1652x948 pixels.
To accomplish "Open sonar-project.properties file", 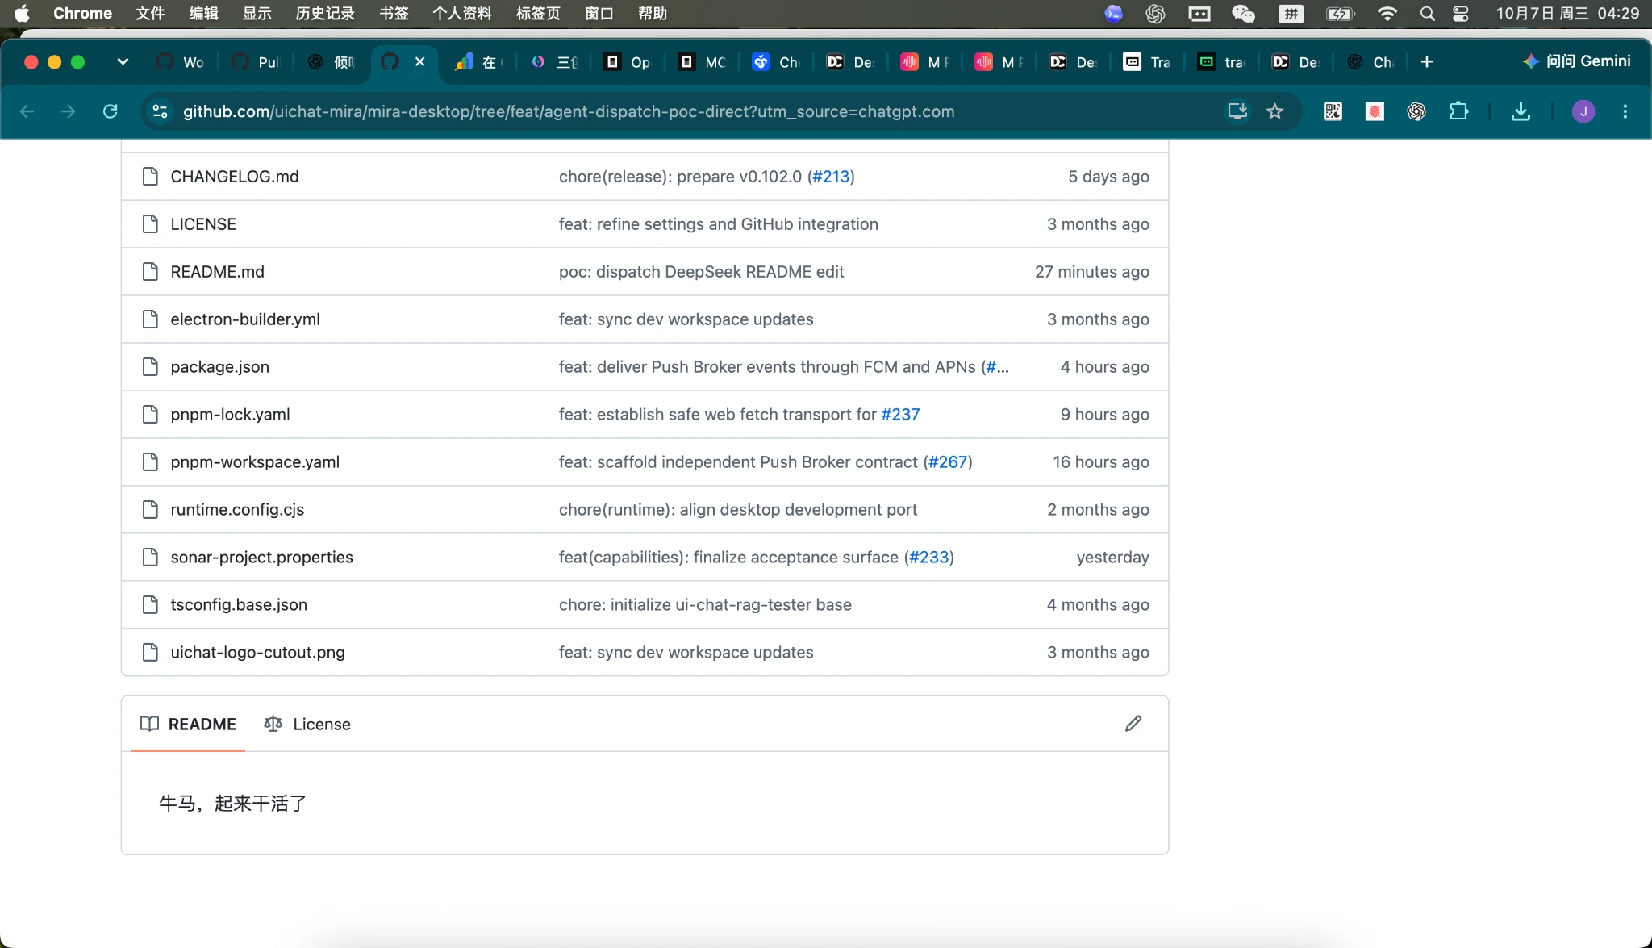I will click(x=261, y=558).
